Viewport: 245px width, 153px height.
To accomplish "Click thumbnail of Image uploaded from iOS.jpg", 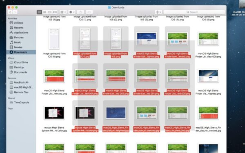I will click(x=85, y=39).
